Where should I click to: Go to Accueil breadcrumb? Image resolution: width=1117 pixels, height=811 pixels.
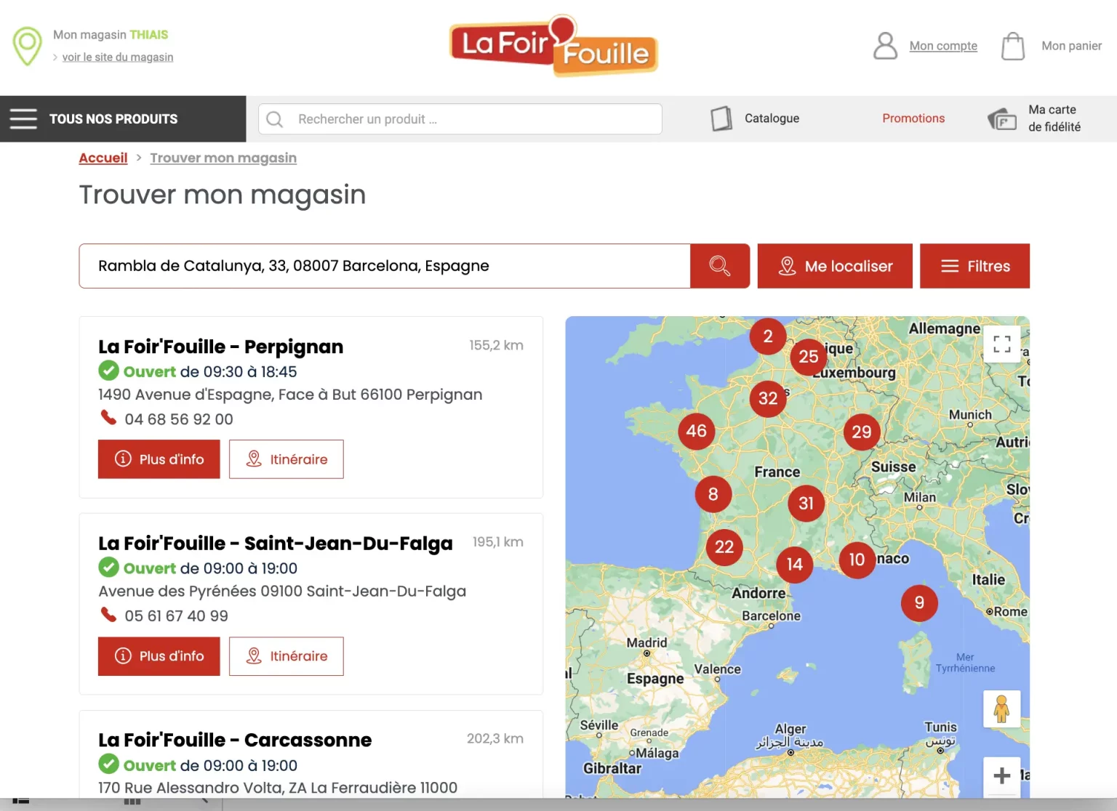click(103, 158)
